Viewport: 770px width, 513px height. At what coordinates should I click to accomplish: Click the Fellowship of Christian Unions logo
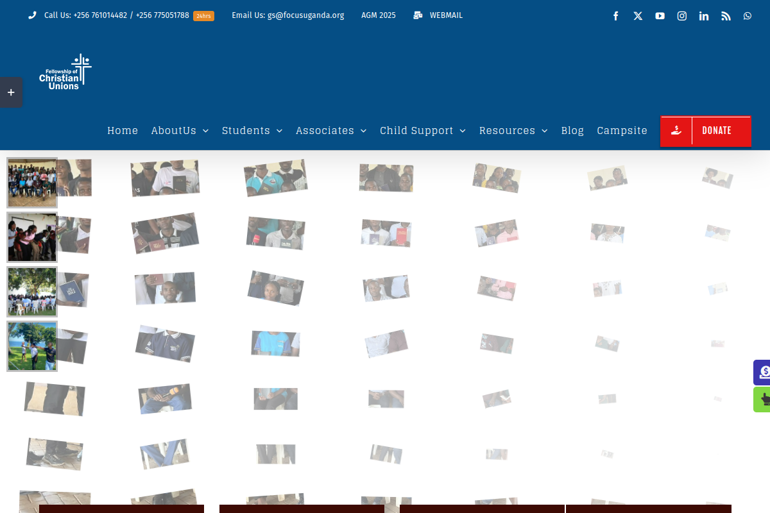65,72
